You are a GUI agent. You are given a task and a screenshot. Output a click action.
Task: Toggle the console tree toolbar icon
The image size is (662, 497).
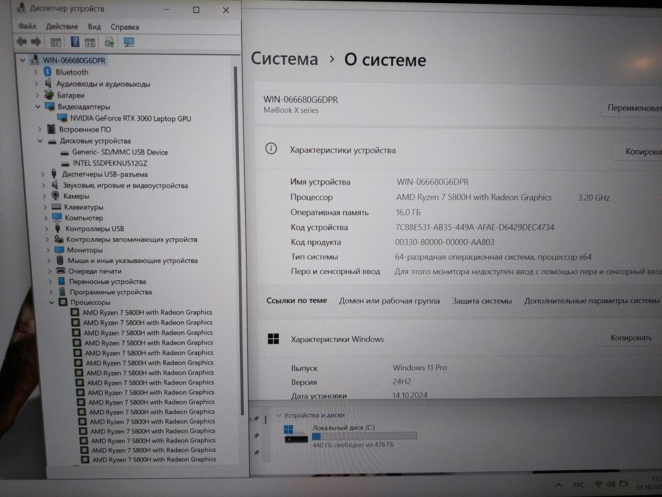click(x=56, y=42)
